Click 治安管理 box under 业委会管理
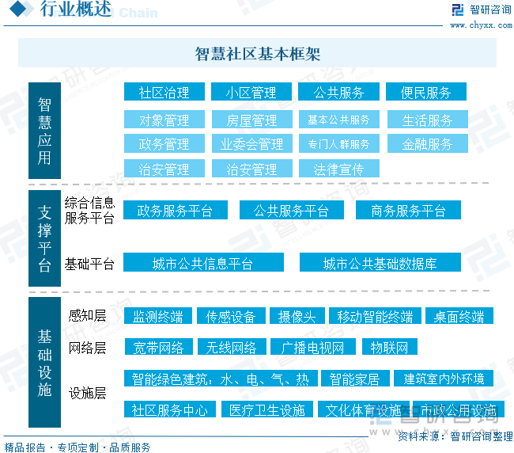This screenshot has width=514, height=453. [252, 169]
